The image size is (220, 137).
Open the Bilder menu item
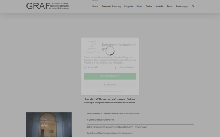tap(139, 7)
